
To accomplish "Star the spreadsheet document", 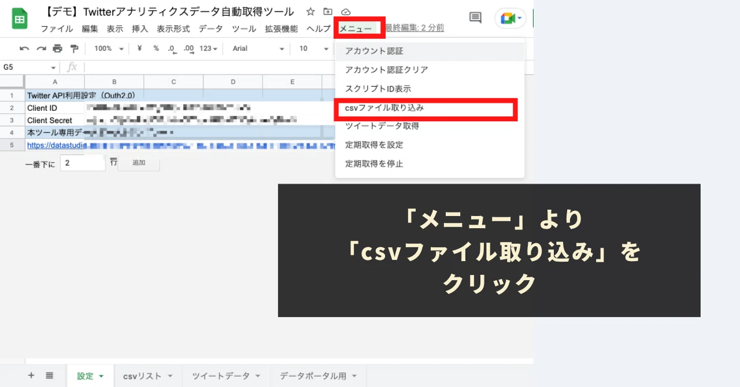I will 310,12.
